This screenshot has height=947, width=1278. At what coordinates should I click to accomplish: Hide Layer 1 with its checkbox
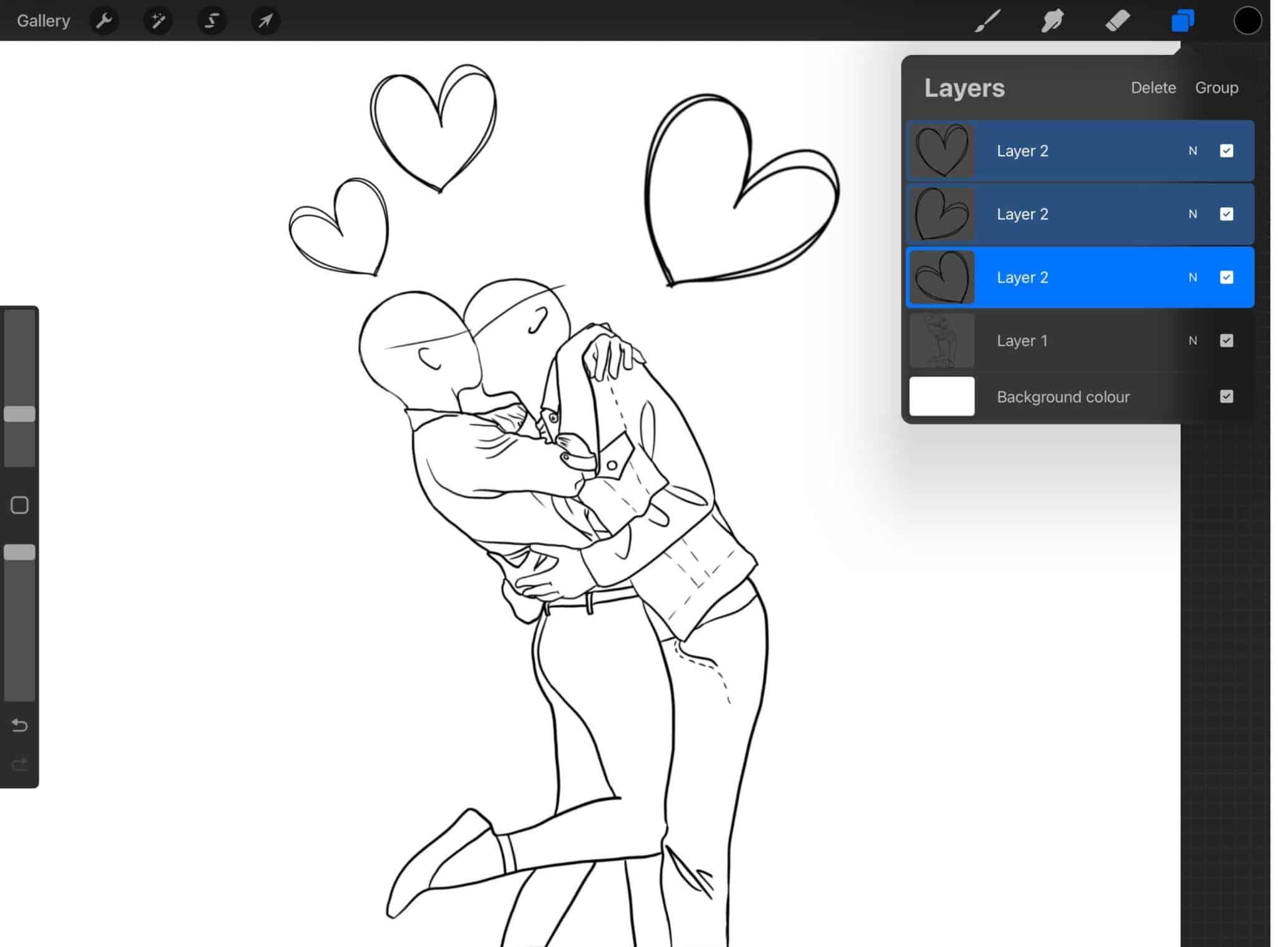point(1227,340)
